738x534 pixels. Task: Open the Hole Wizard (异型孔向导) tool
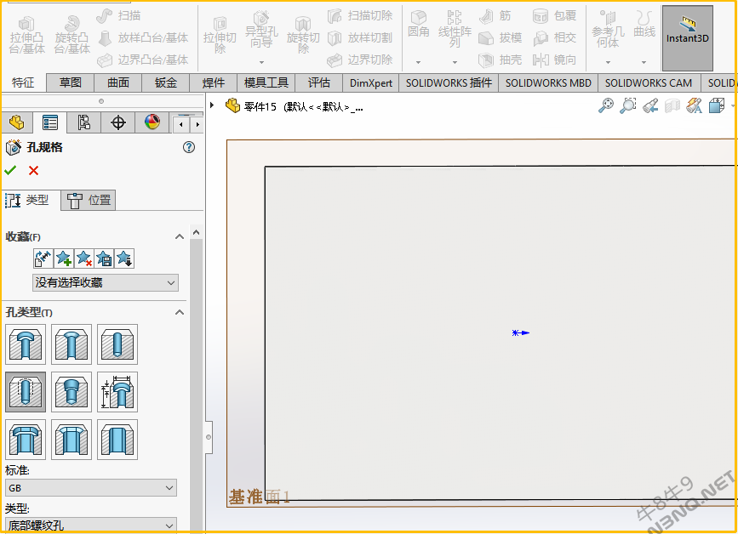pyautogui.click(x=261, y=31)
